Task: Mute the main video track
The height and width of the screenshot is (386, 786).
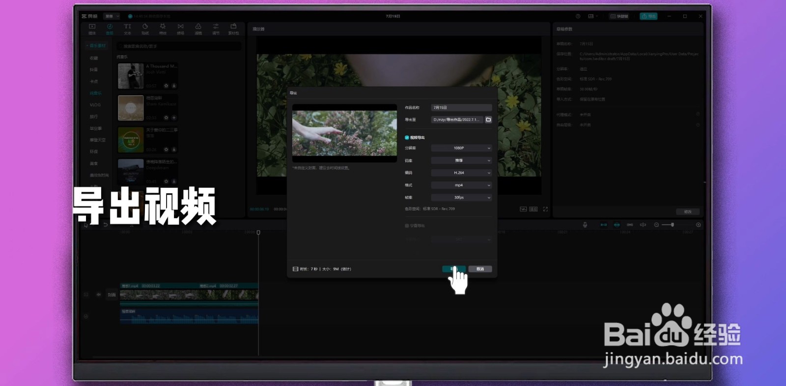Action: [x=98, y=295]
